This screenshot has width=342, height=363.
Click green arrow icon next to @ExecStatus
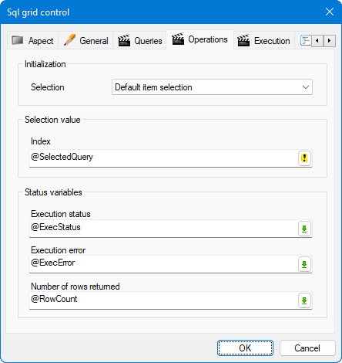click(x=304, y=229)
